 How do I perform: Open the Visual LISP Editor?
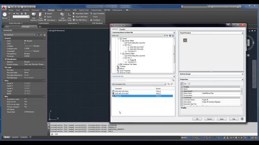pyautogui.click(x=80, y=17)
